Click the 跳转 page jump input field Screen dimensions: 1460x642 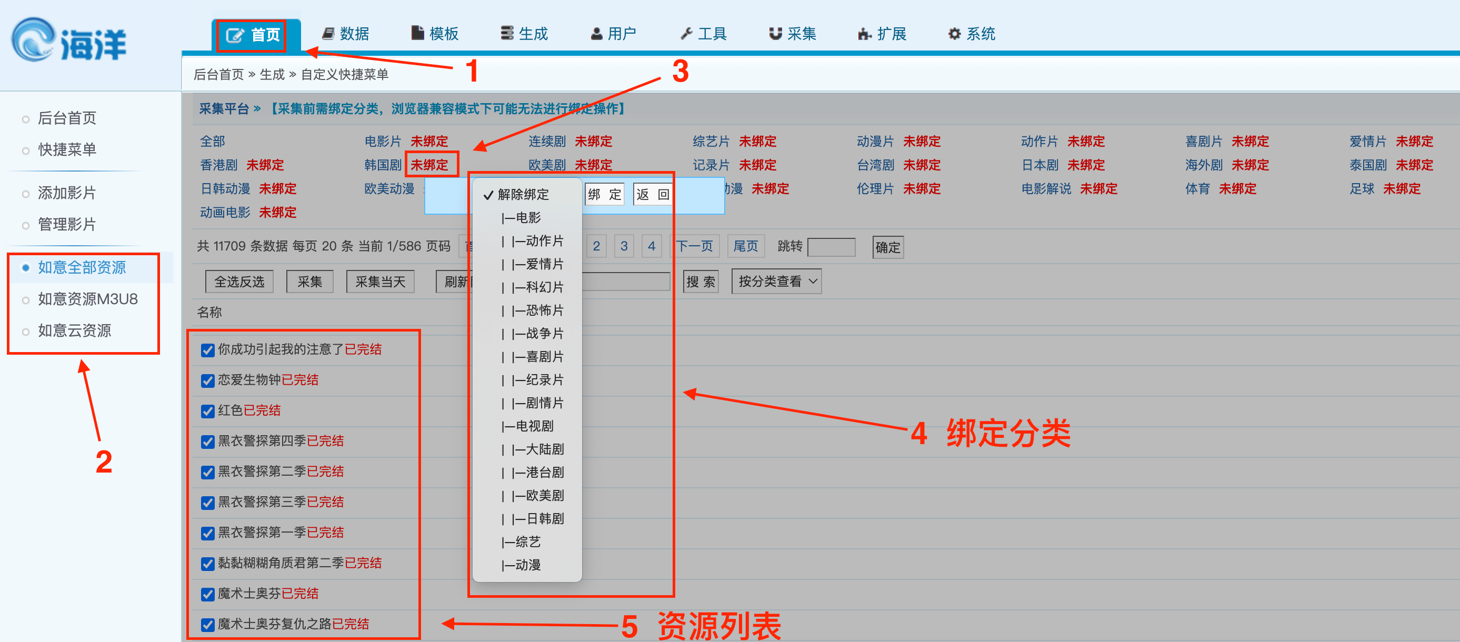(x=832, y=247)
